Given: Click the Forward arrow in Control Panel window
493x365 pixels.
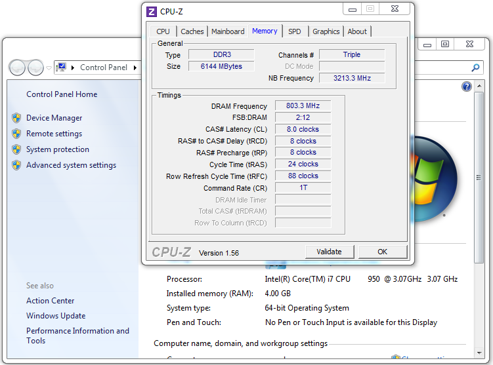Looking at the screenshot, I should pyautogui.click(x=35, y=67).
